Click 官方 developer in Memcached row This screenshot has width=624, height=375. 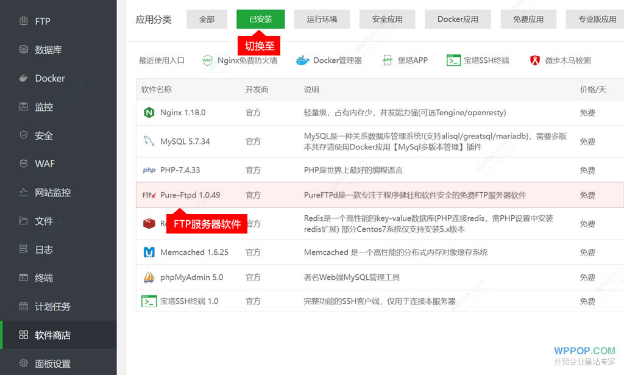[253, 252]
